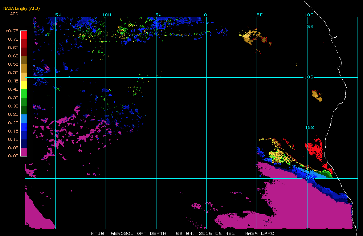This screenshot has width=363, height=236.
Task: Click the '0.10' legend value
Action: (13, 139)
